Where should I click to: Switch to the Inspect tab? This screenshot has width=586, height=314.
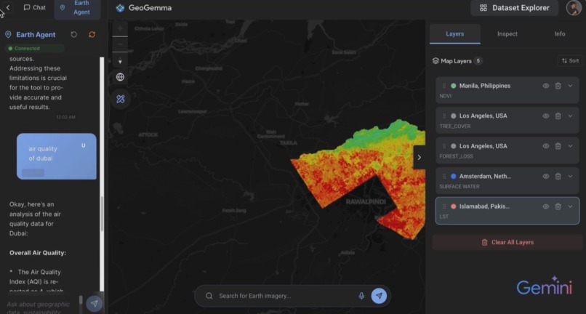(x=507, y=34)
